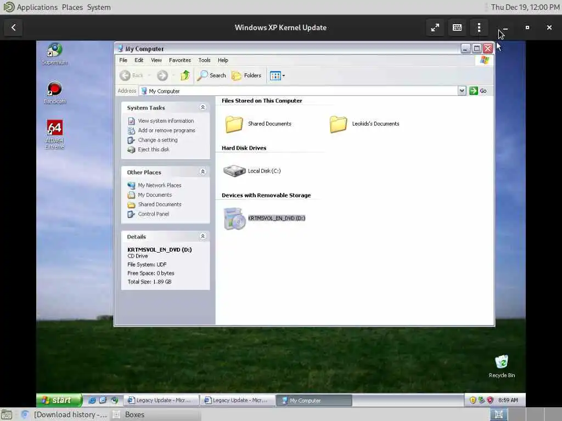This screenshot has height=421, width=562.
Task: Click View system information link
Action: pyautogui.click(x=166, y=121)
